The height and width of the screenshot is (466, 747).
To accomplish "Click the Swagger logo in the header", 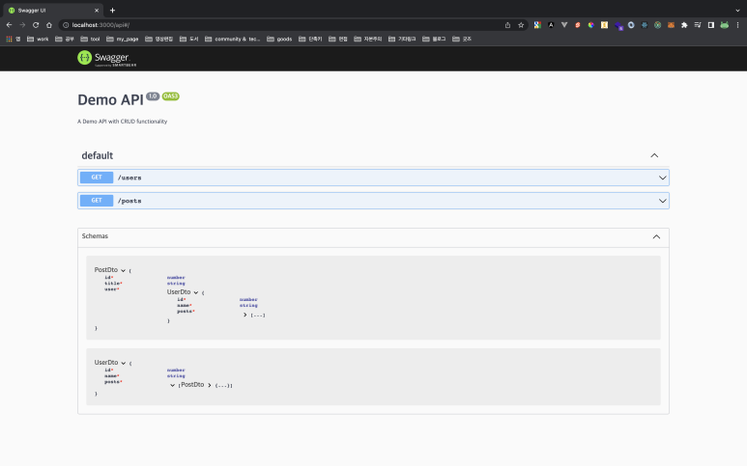I will (107, 59).
